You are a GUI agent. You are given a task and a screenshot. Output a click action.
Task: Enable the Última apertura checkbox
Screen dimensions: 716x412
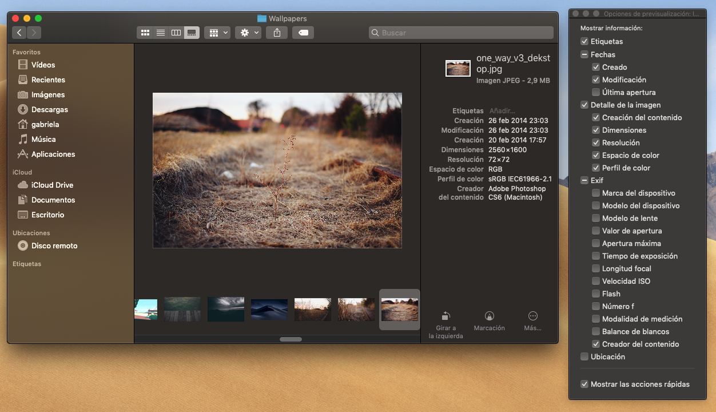(596, 92)
